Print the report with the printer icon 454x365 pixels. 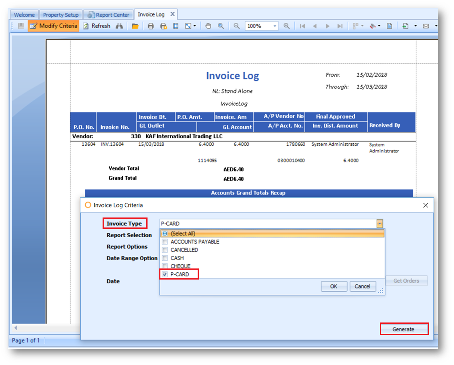(x=151, y=26)
